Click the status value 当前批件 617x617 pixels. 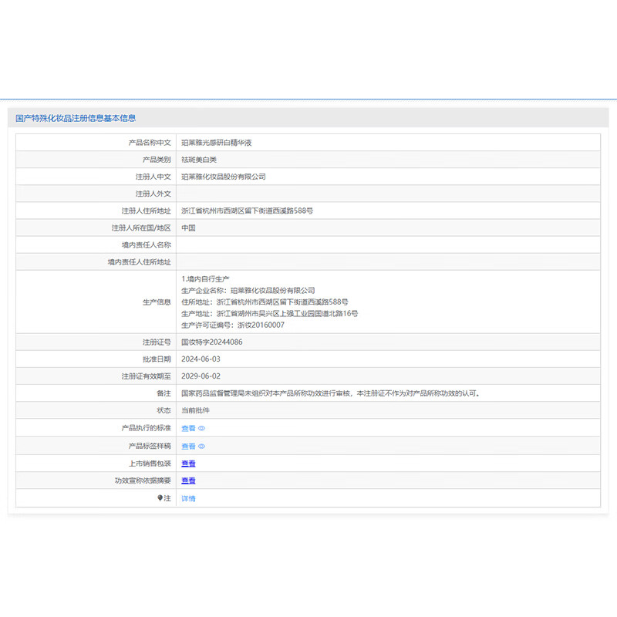[x=195, y=410]
